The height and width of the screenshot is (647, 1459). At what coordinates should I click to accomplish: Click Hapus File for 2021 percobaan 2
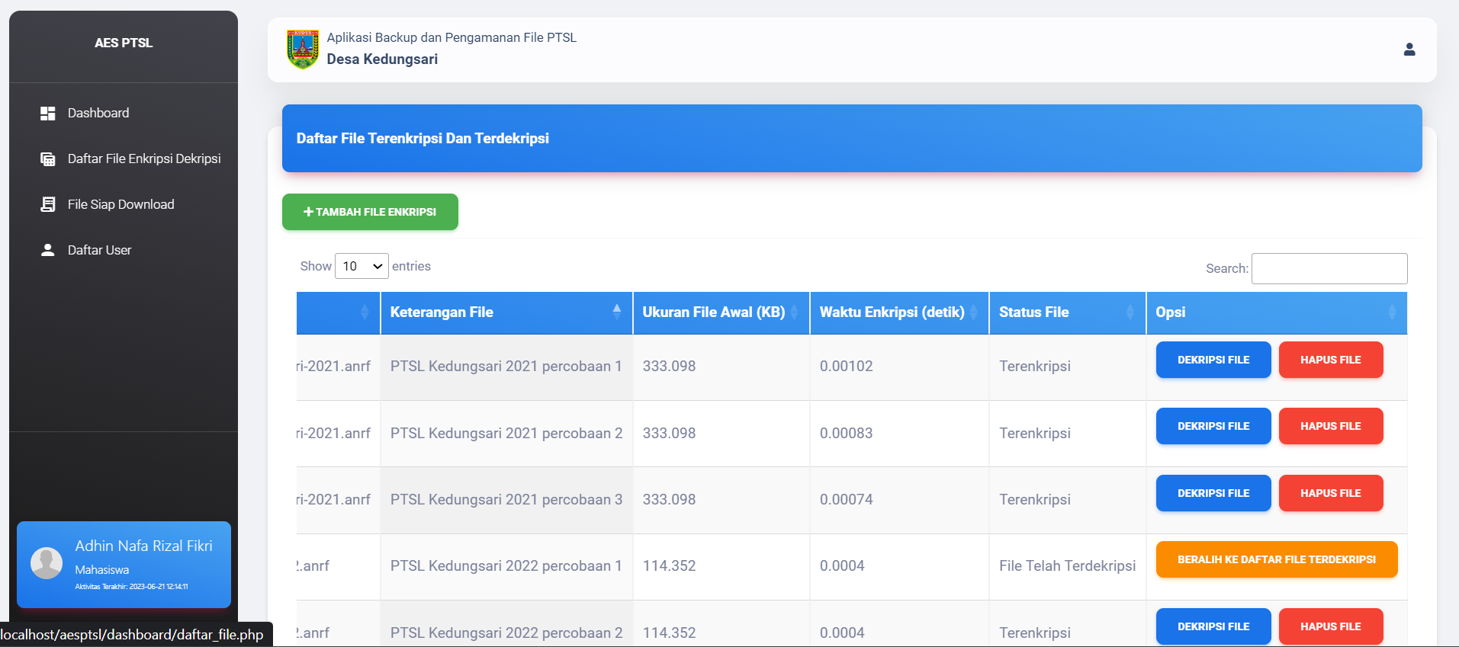click(x=1330, y=426)
